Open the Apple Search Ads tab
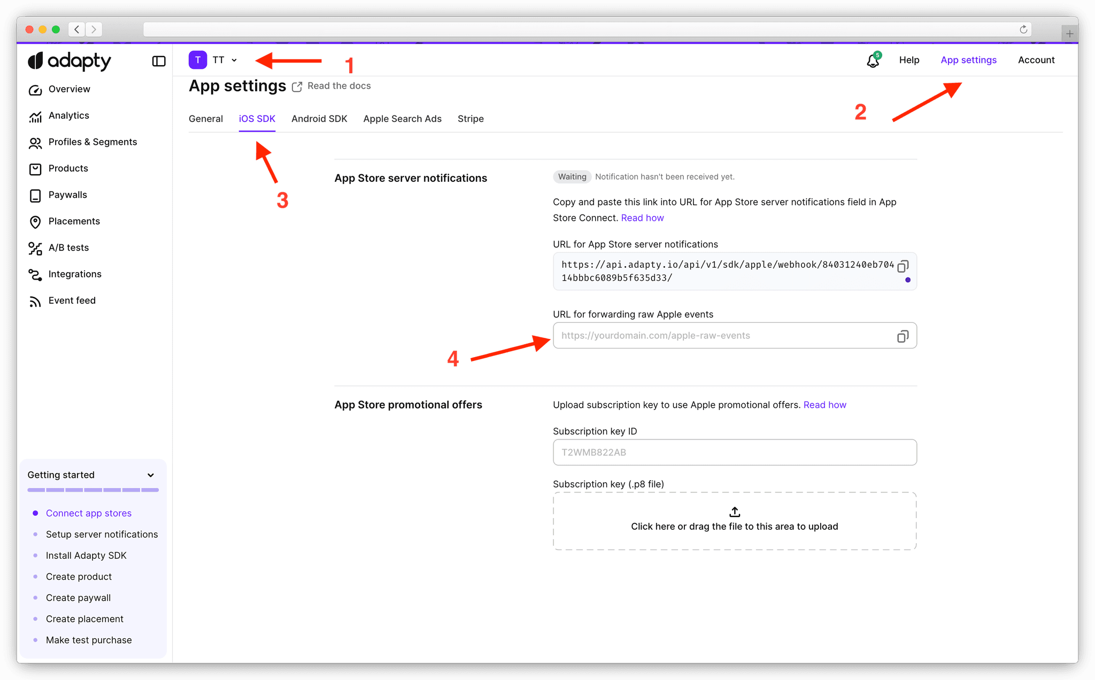The image size is (1095, 680). tap(402, 119)
